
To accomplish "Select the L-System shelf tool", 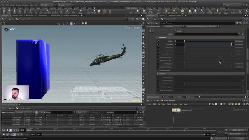I will click(88, 11).
